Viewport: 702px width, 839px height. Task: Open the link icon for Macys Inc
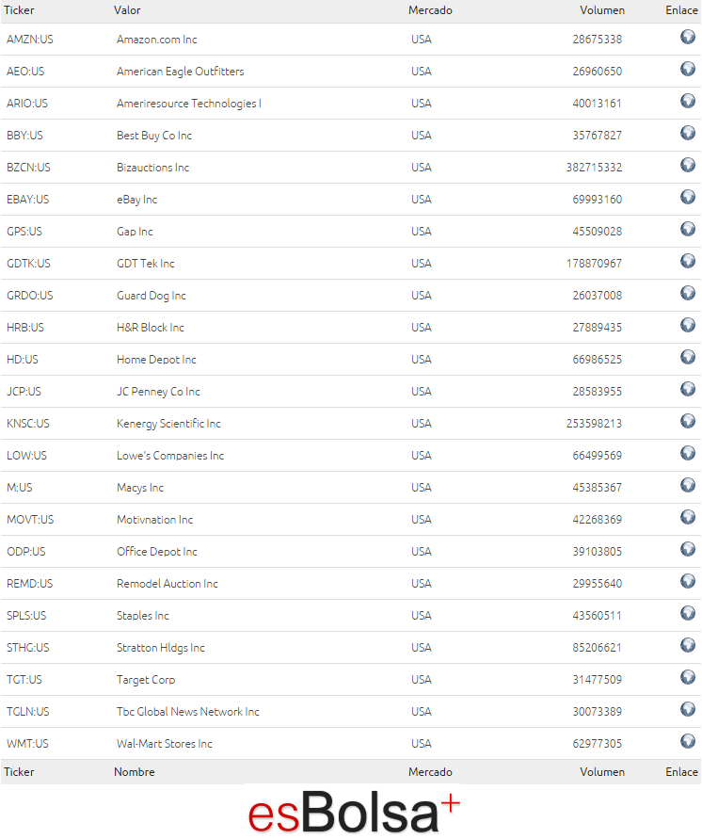coord(688,486)
